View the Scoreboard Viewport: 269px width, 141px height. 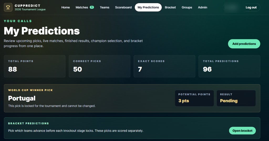click(123, 7)
